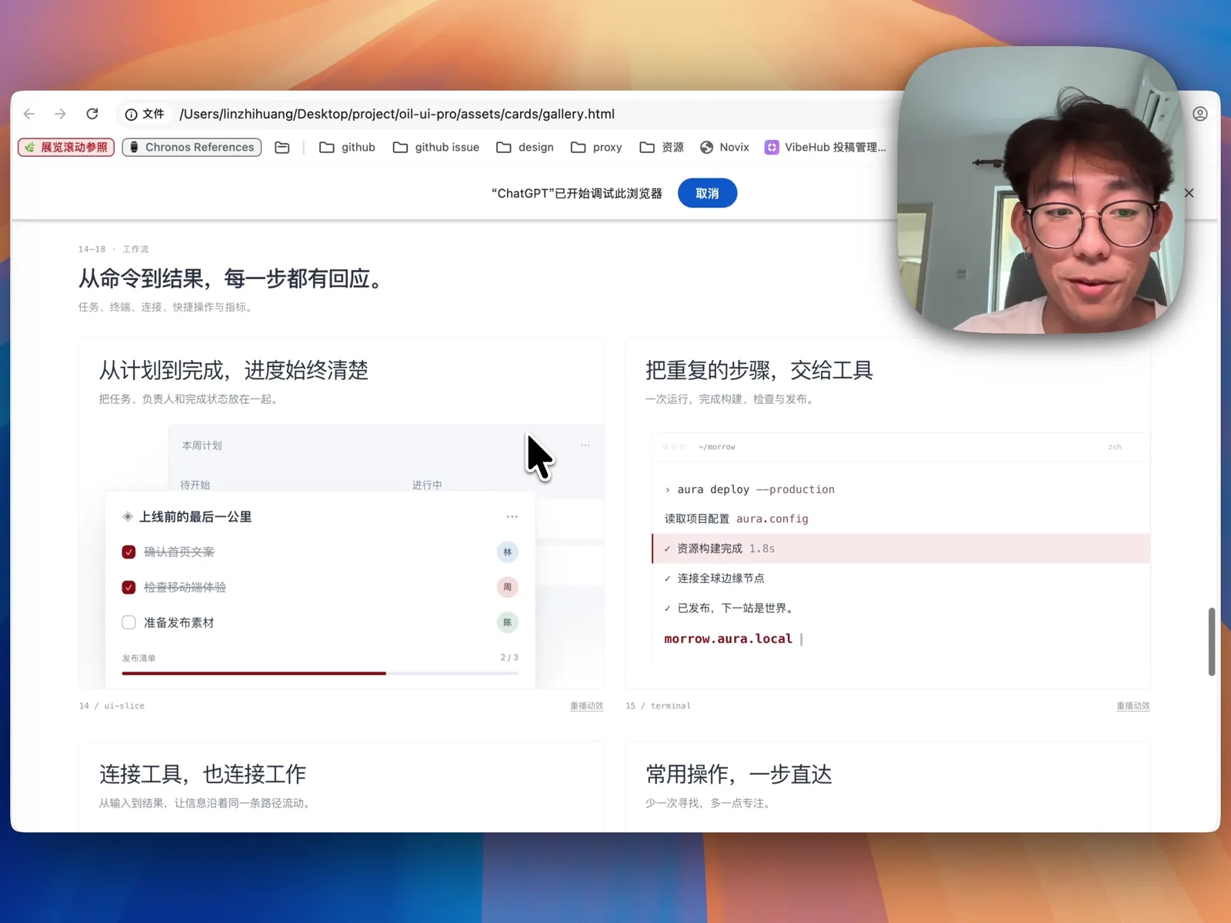The width and height of the screenshot is (1231, 923).
Task: Reload the gallery.html page
Action: [92, 114]
